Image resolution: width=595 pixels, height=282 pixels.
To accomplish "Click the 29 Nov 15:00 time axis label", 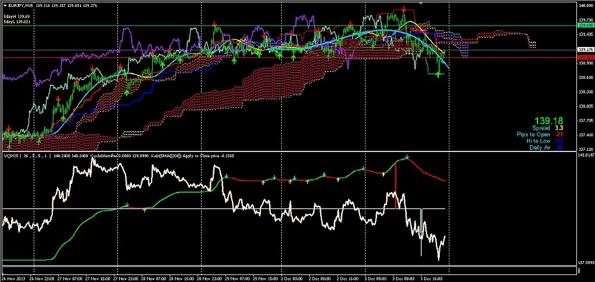I will point(265,279).
